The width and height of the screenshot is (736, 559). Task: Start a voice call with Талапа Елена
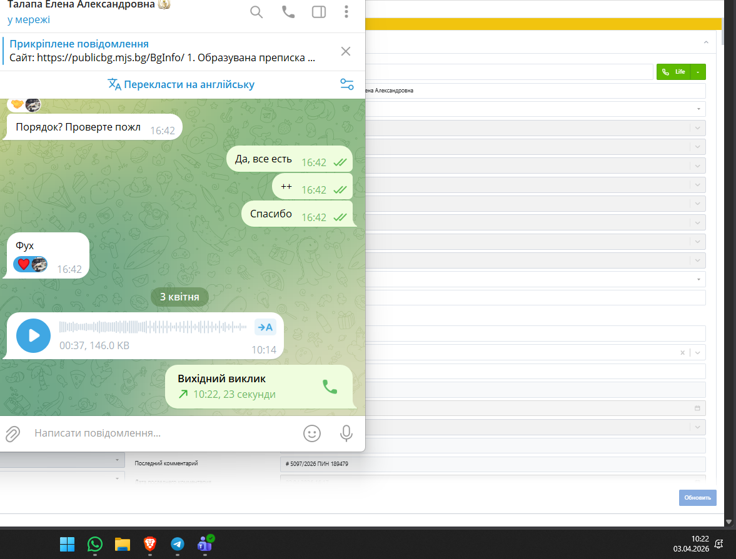288,12
